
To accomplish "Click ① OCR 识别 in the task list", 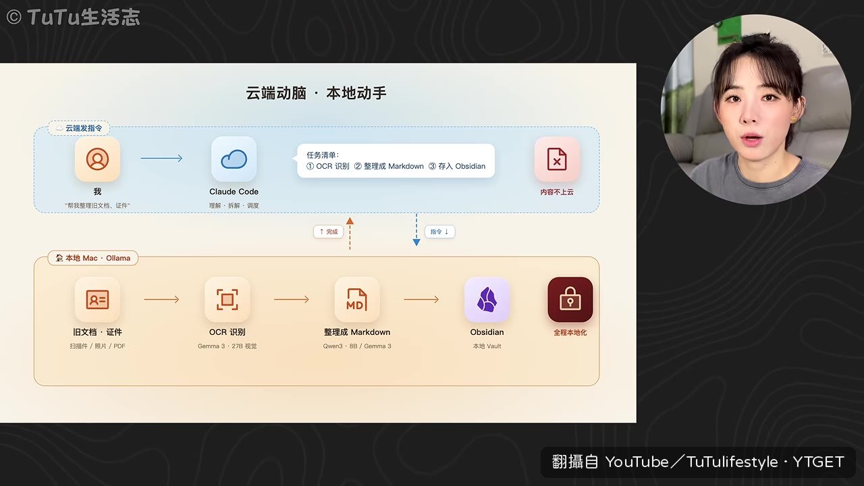I will click(x=328, y=166).
